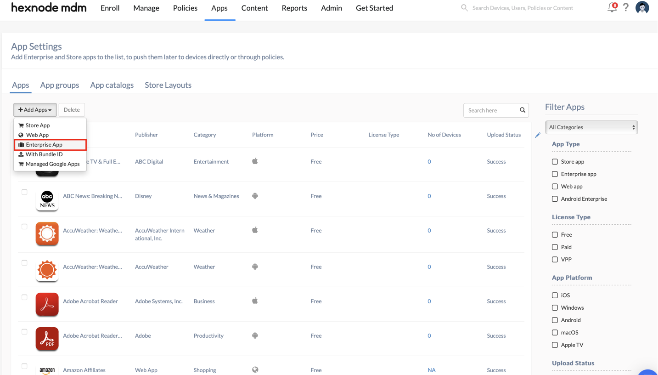Viewport: 658px width, 375px height.
Task: Switch to the App groups tab
Action: (59, 85)
